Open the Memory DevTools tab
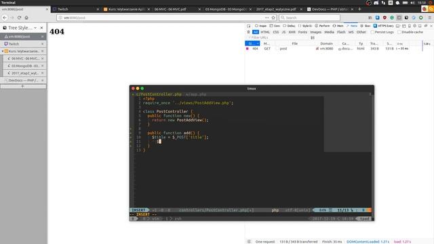Image resolution: width=434 pixels, height=244 pixels. [x=338, y=26]
